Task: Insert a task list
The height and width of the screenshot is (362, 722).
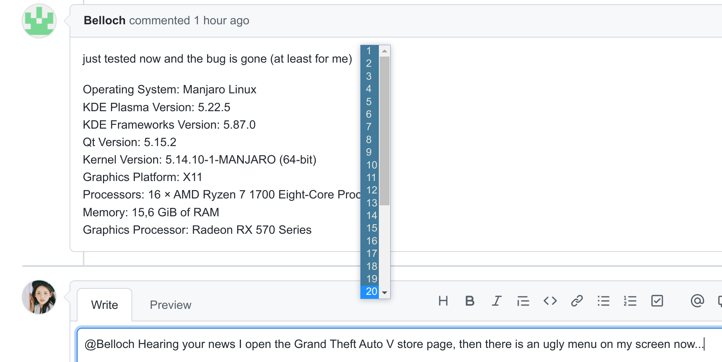Action: click(x=657, y=301)
